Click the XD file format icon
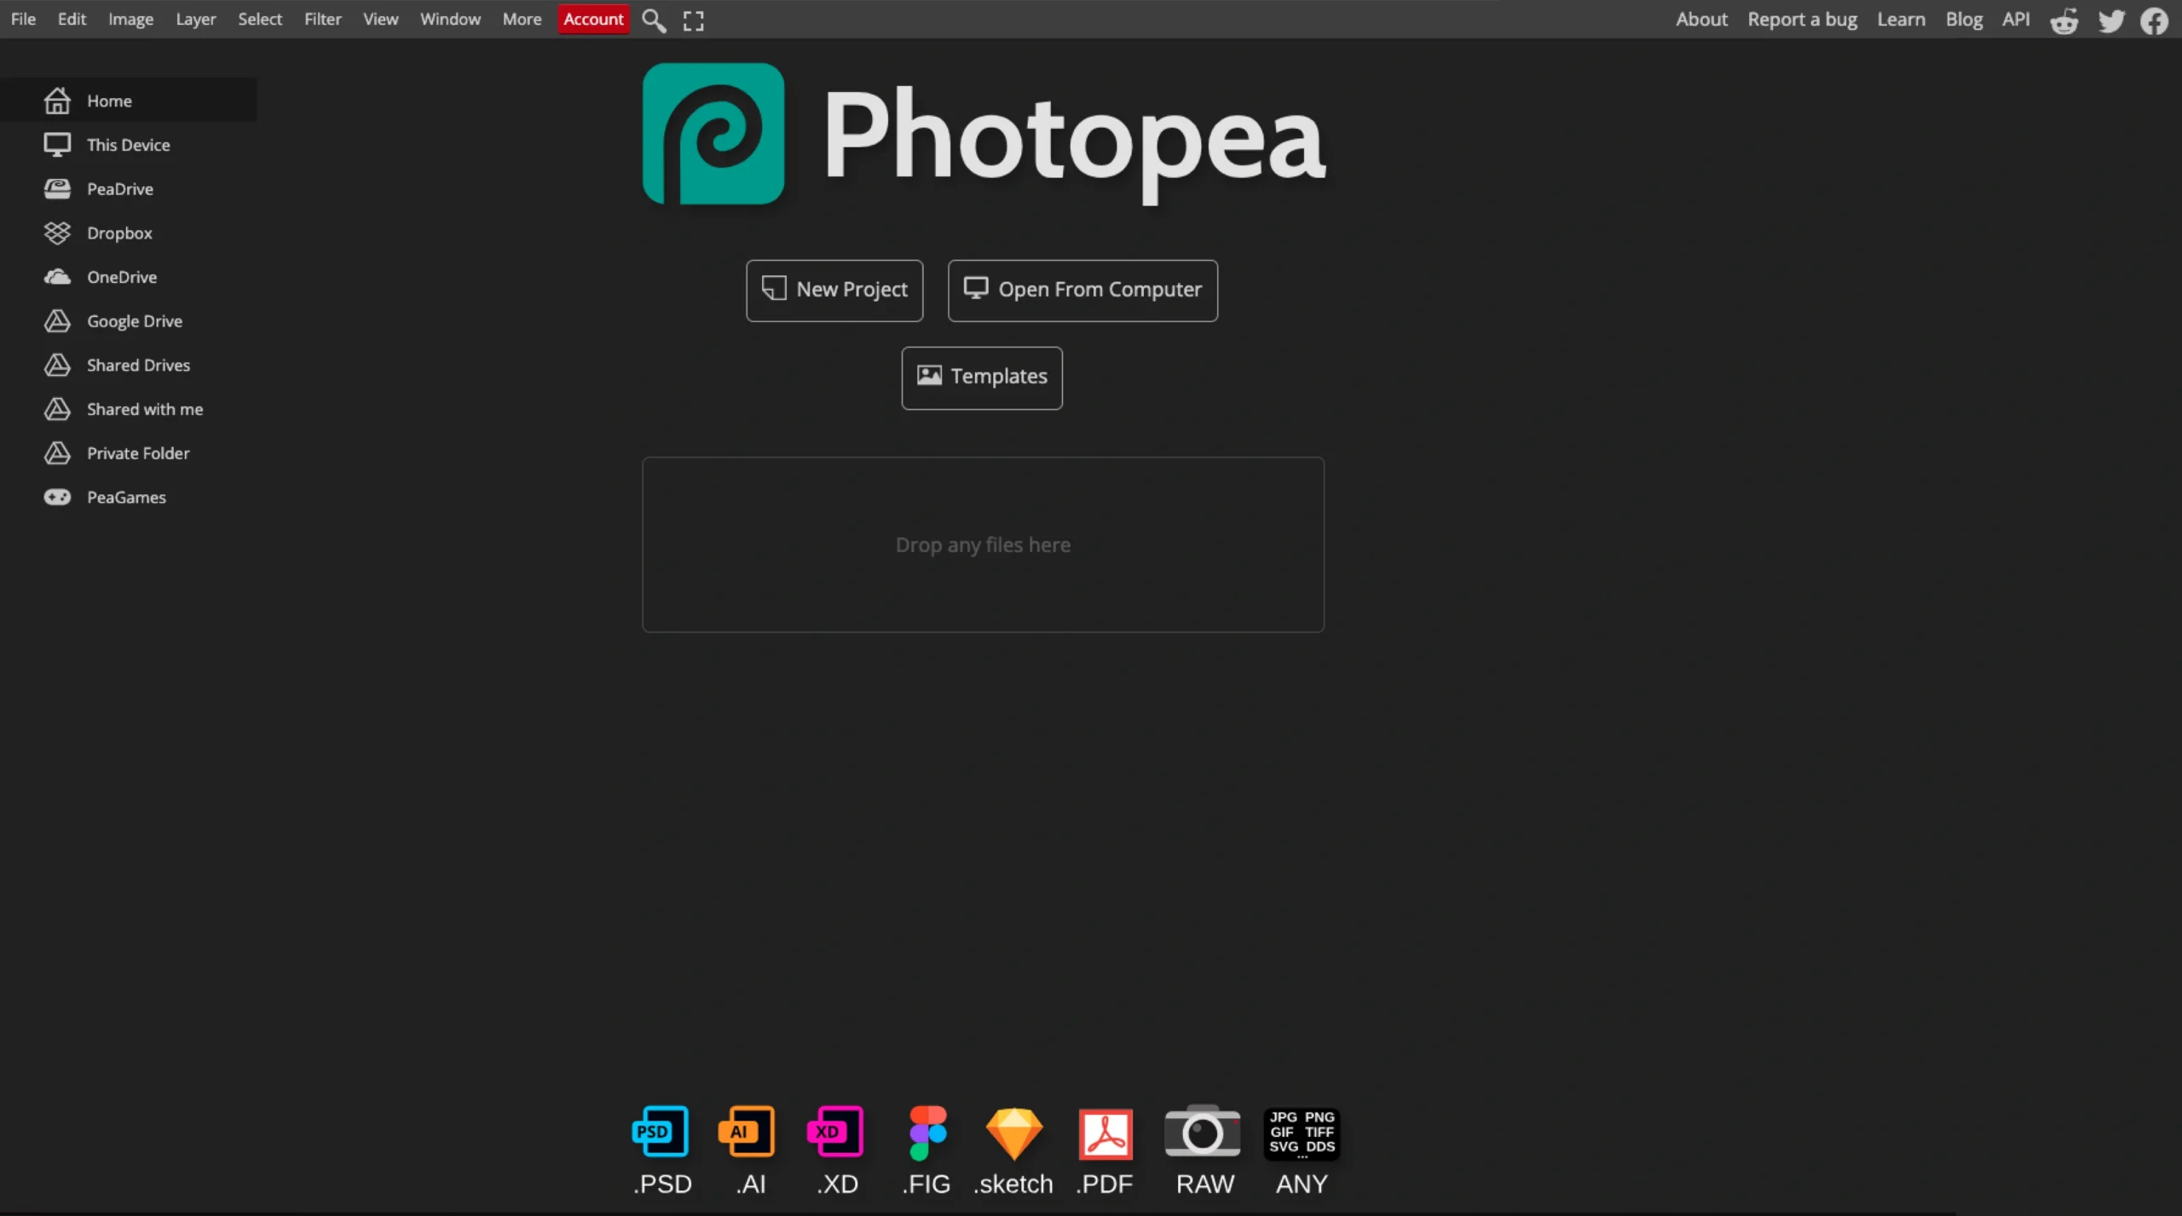Image resolution: width=2182 pixels, height=1216 pixels. tap(836, 1132)
